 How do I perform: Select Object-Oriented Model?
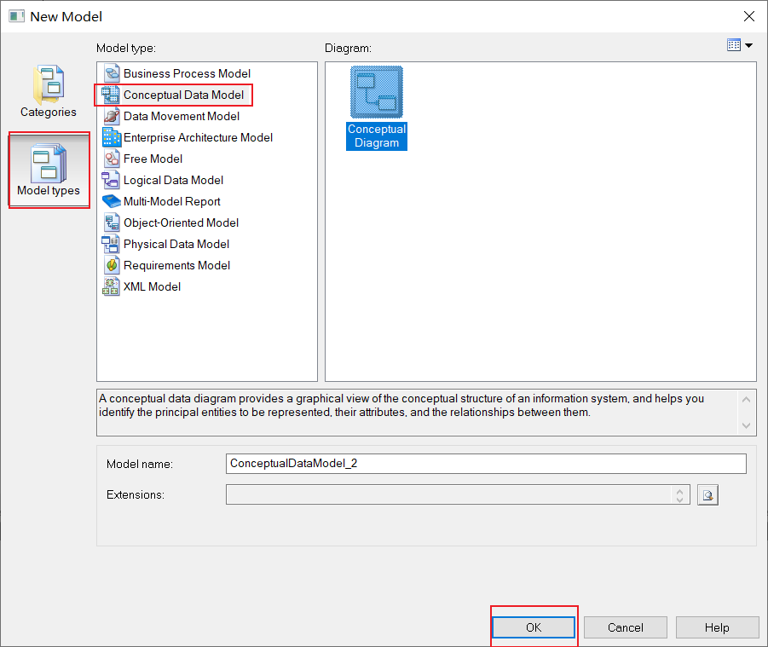(181, 222)
